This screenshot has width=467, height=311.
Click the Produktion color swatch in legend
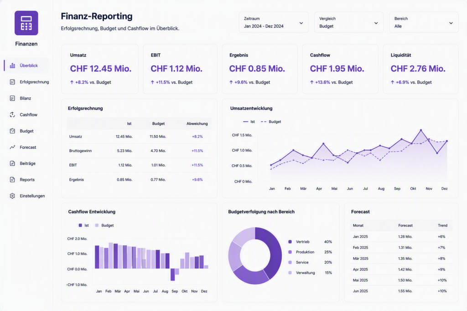290,252
